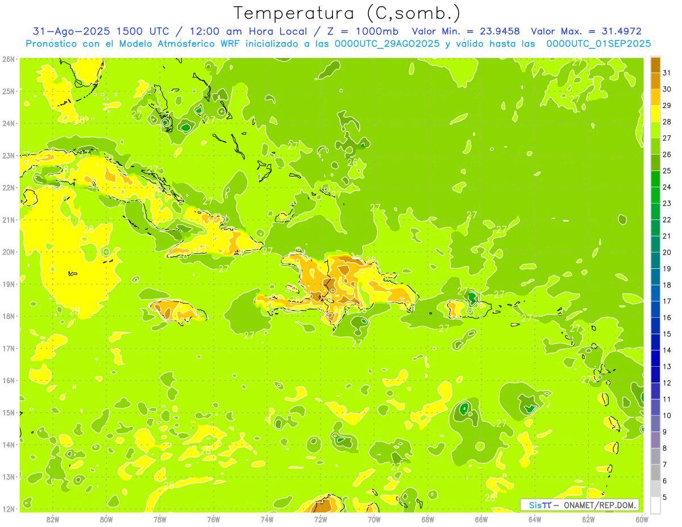This screenshot has width=682, height=527.
Task: Click the 20N latitude label
Action: click(9, 252)
